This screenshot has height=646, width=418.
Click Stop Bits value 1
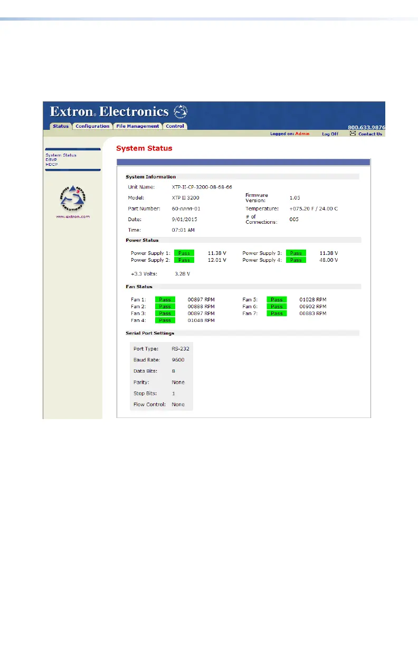(173, 394)
